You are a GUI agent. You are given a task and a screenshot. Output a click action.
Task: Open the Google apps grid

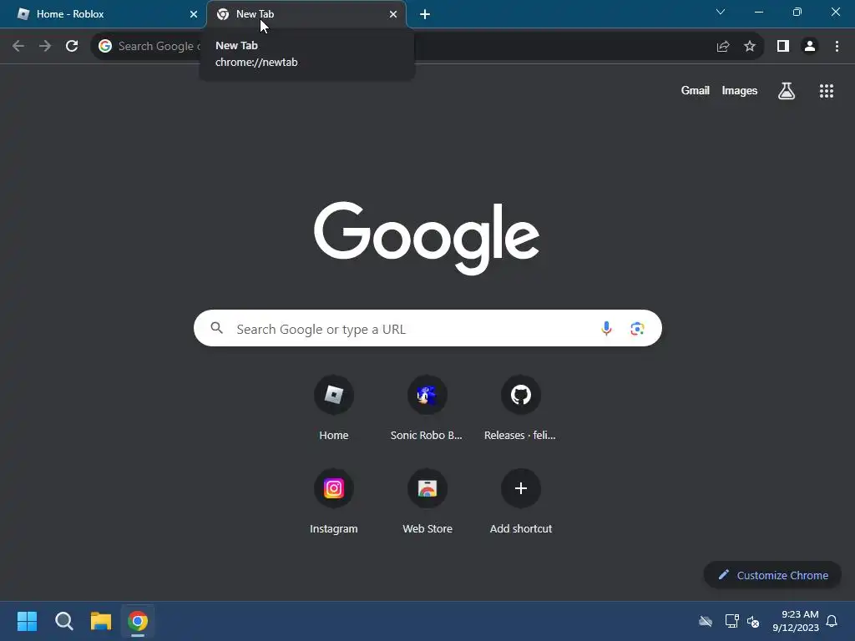tap(827, 91)
